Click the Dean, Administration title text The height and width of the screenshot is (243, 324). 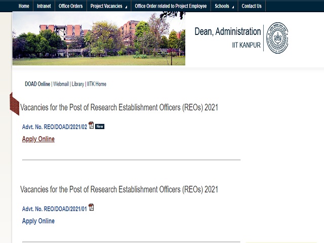coord(228,31)
